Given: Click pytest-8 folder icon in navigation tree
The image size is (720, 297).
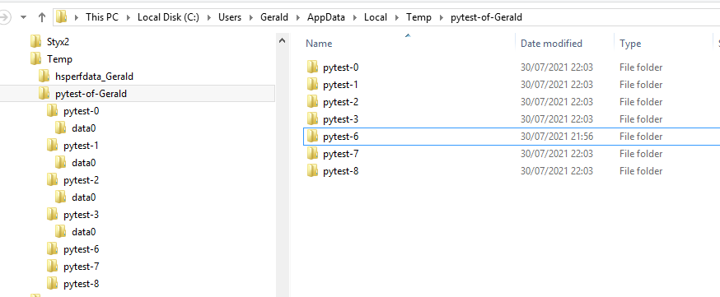Looking at the screenshot, I should (52, 284).
